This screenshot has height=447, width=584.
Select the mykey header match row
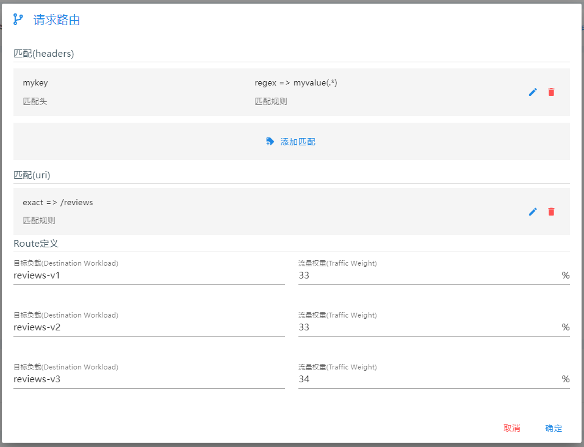pos(292,92)
